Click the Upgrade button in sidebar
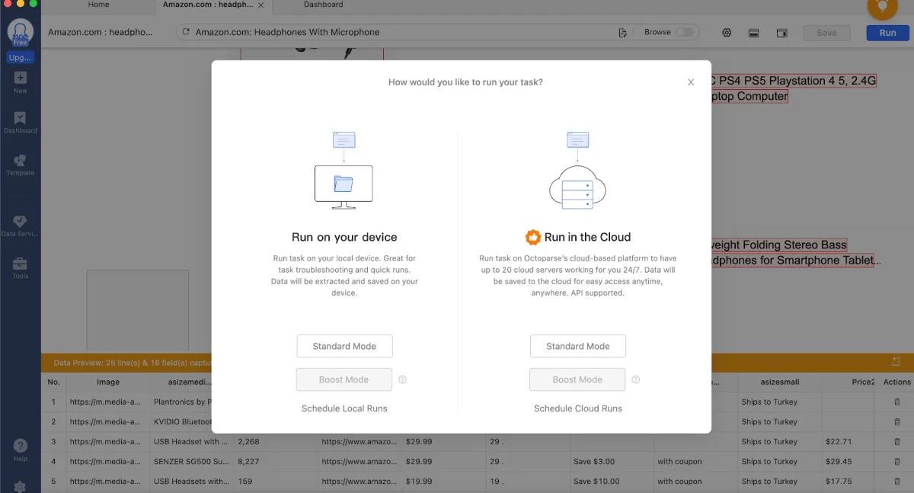914x493 pixels. coord(21,58)
